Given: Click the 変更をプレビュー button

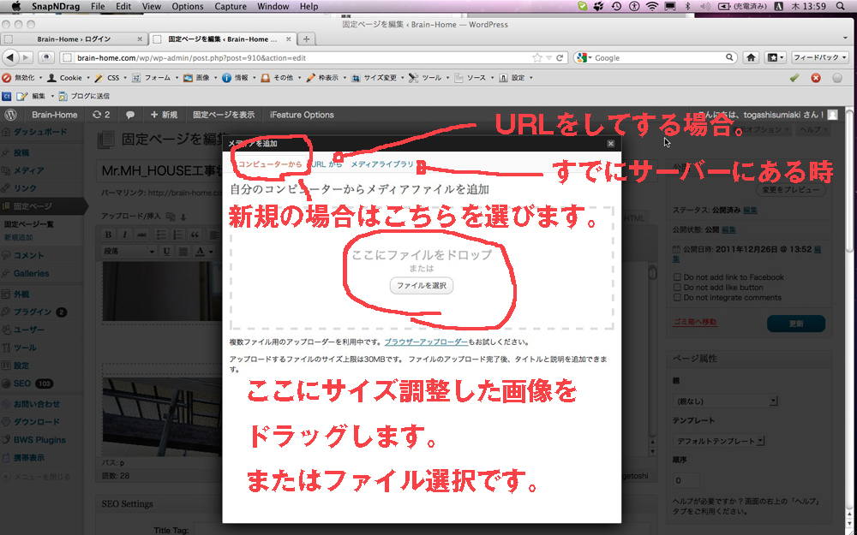Looking at the screenshot, I should pos(791,190).
